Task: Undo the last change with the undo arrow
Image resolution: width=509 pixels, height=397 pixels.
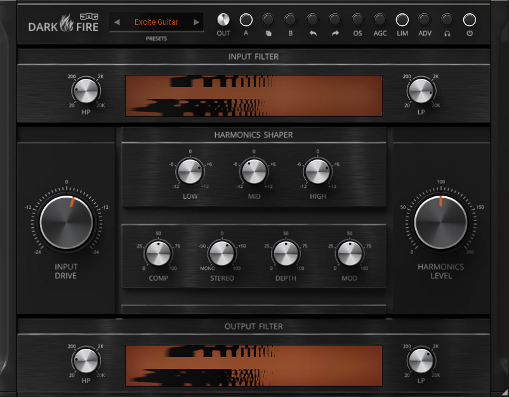Action: click(x=312, y=19)
